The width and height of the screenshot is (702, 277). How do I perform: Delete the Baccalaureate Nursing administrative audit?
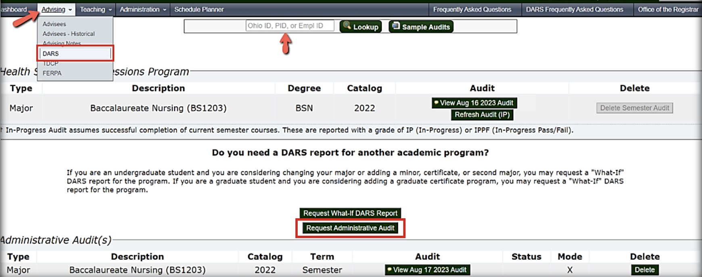point(644,270)
